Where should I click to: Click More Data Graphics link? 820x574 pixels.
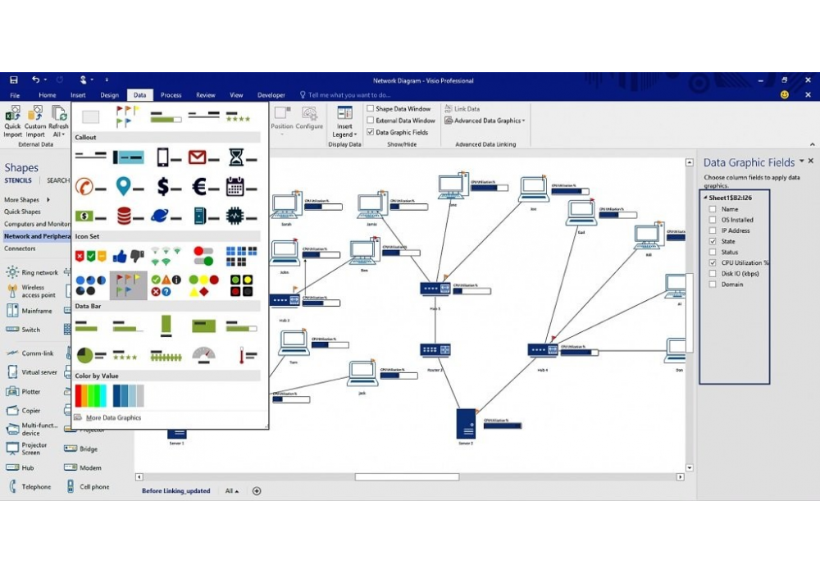coord(113,417)
